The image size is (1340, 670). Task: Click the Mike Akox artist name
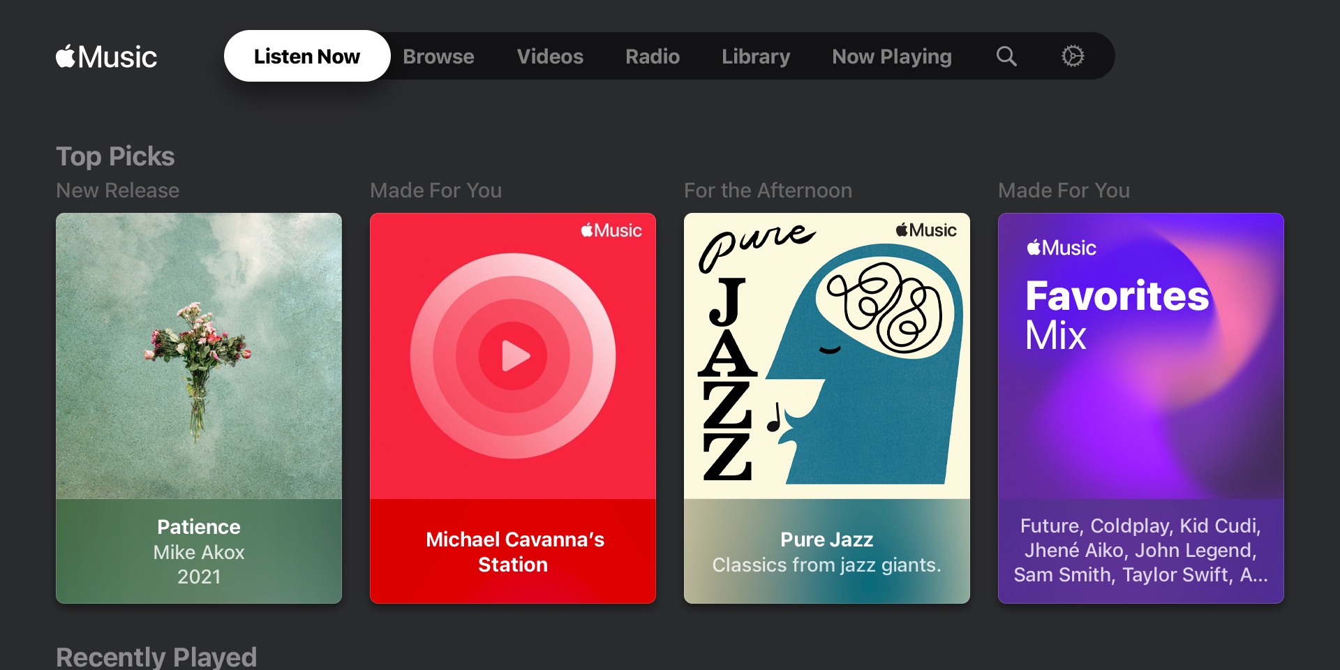tap(199, 552)
